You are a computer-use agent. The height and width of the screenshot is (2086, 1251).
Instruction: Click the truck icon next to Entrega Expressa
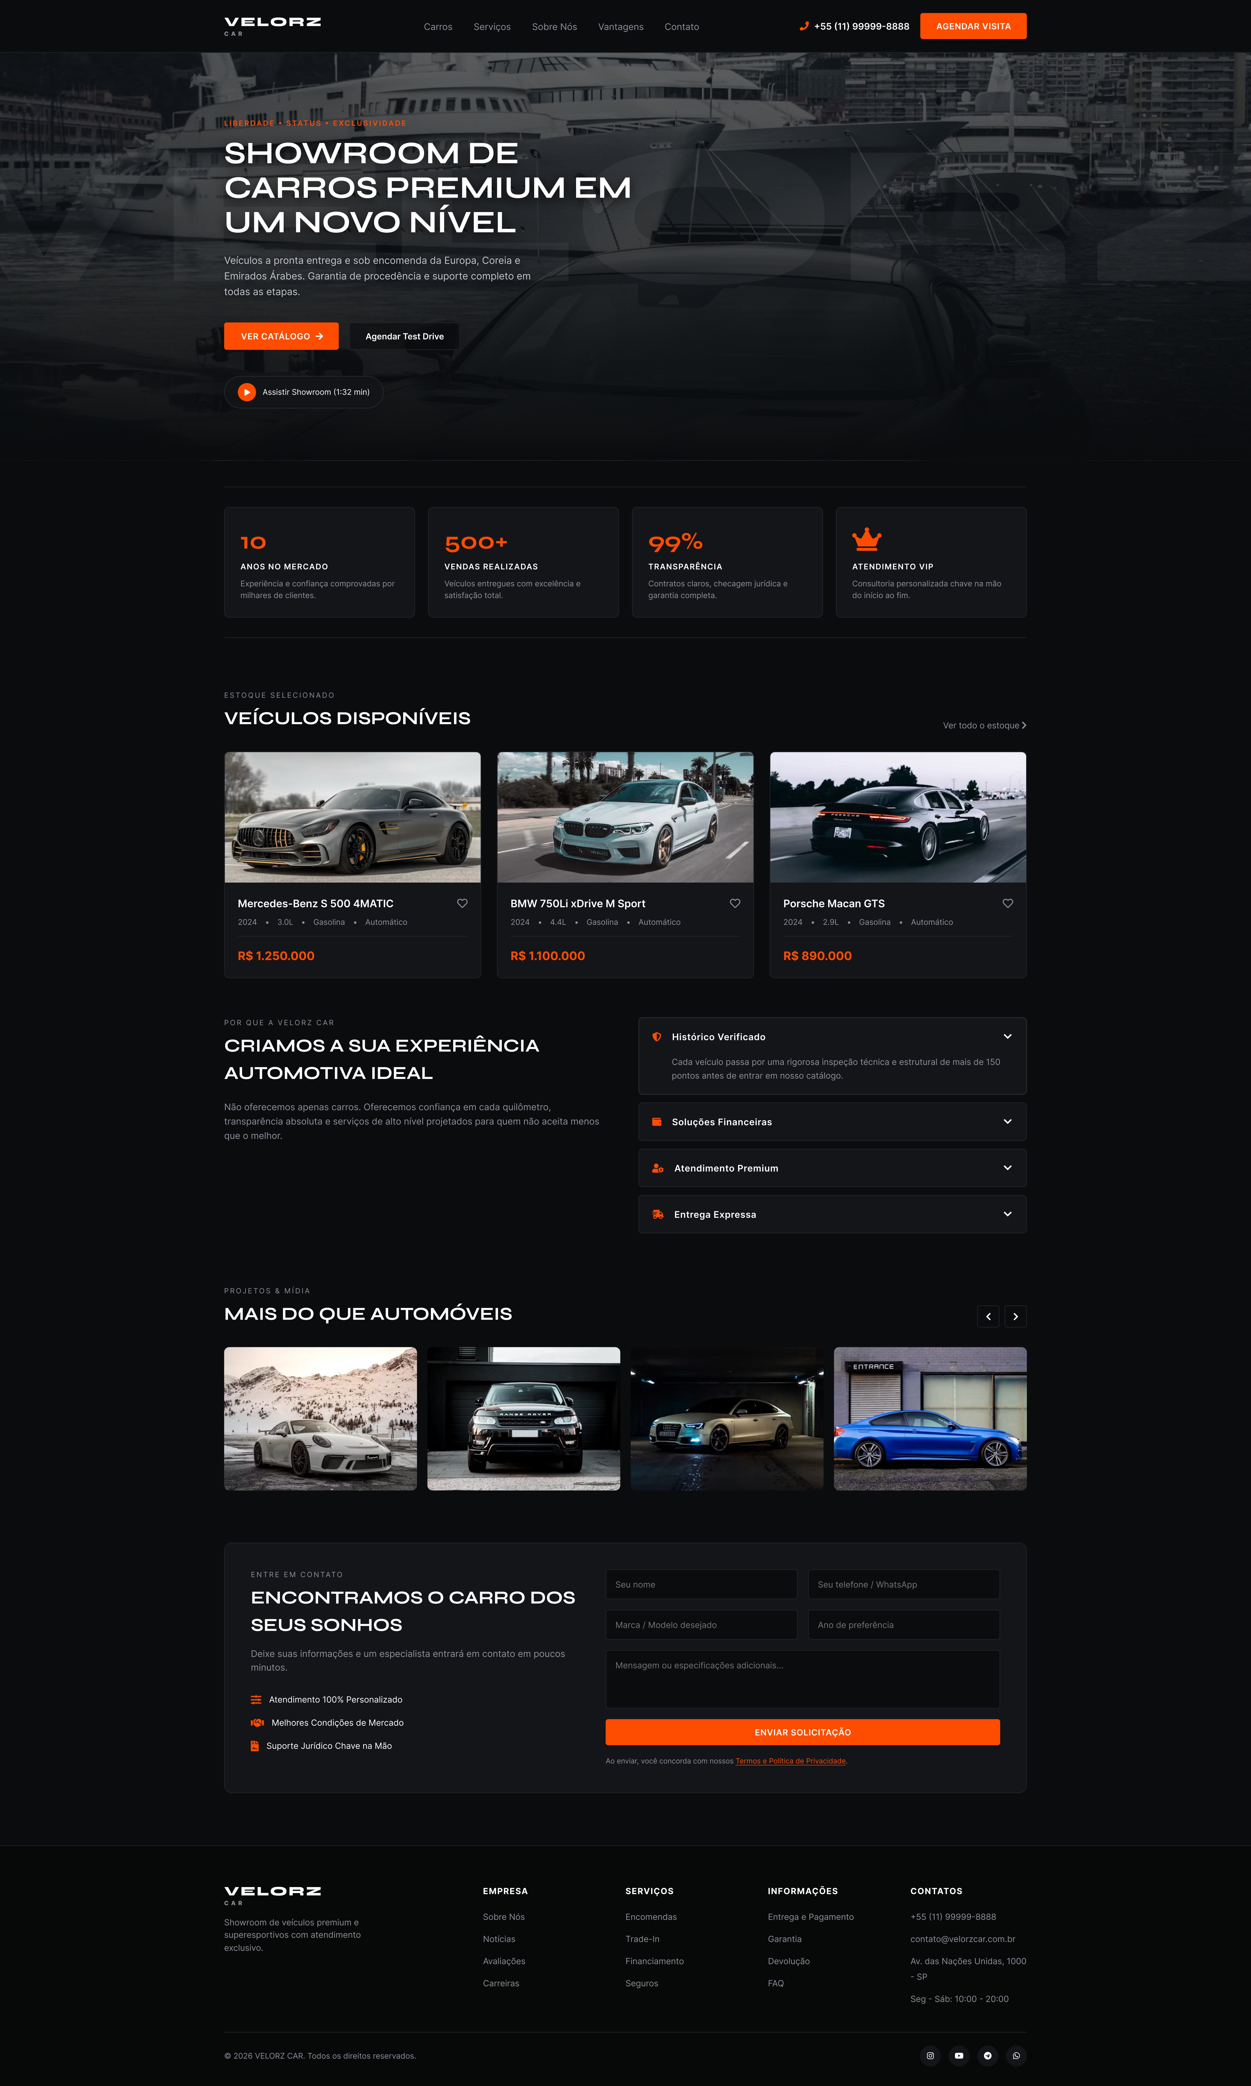coord(657,1214)
